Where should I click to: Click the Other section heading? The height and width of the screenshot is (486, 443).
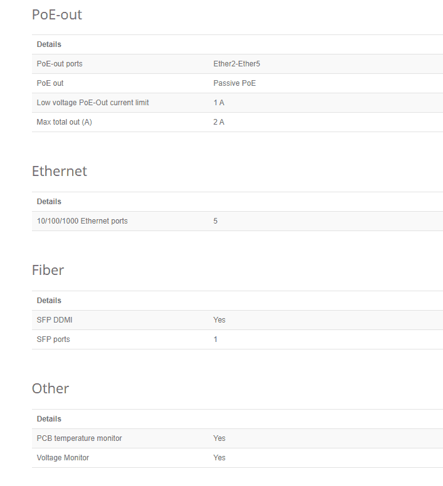click(51, 389)
